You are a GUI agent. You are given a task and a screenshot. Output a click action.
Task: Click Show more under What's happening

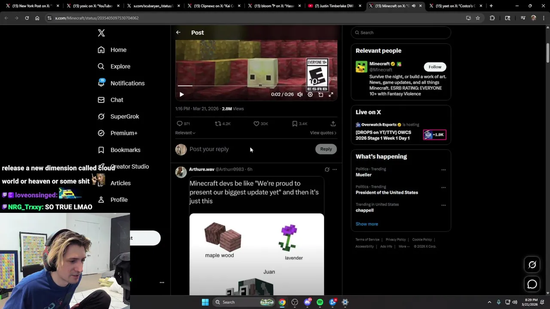tap(367, 224)
